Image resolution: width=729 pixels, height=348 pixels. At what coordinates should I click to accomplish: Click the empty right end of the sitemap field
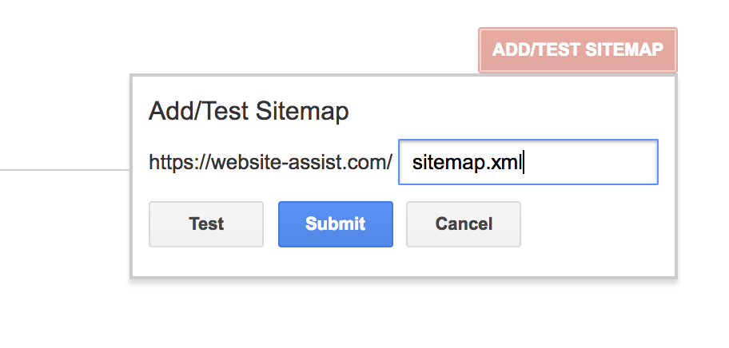point(607,163)
